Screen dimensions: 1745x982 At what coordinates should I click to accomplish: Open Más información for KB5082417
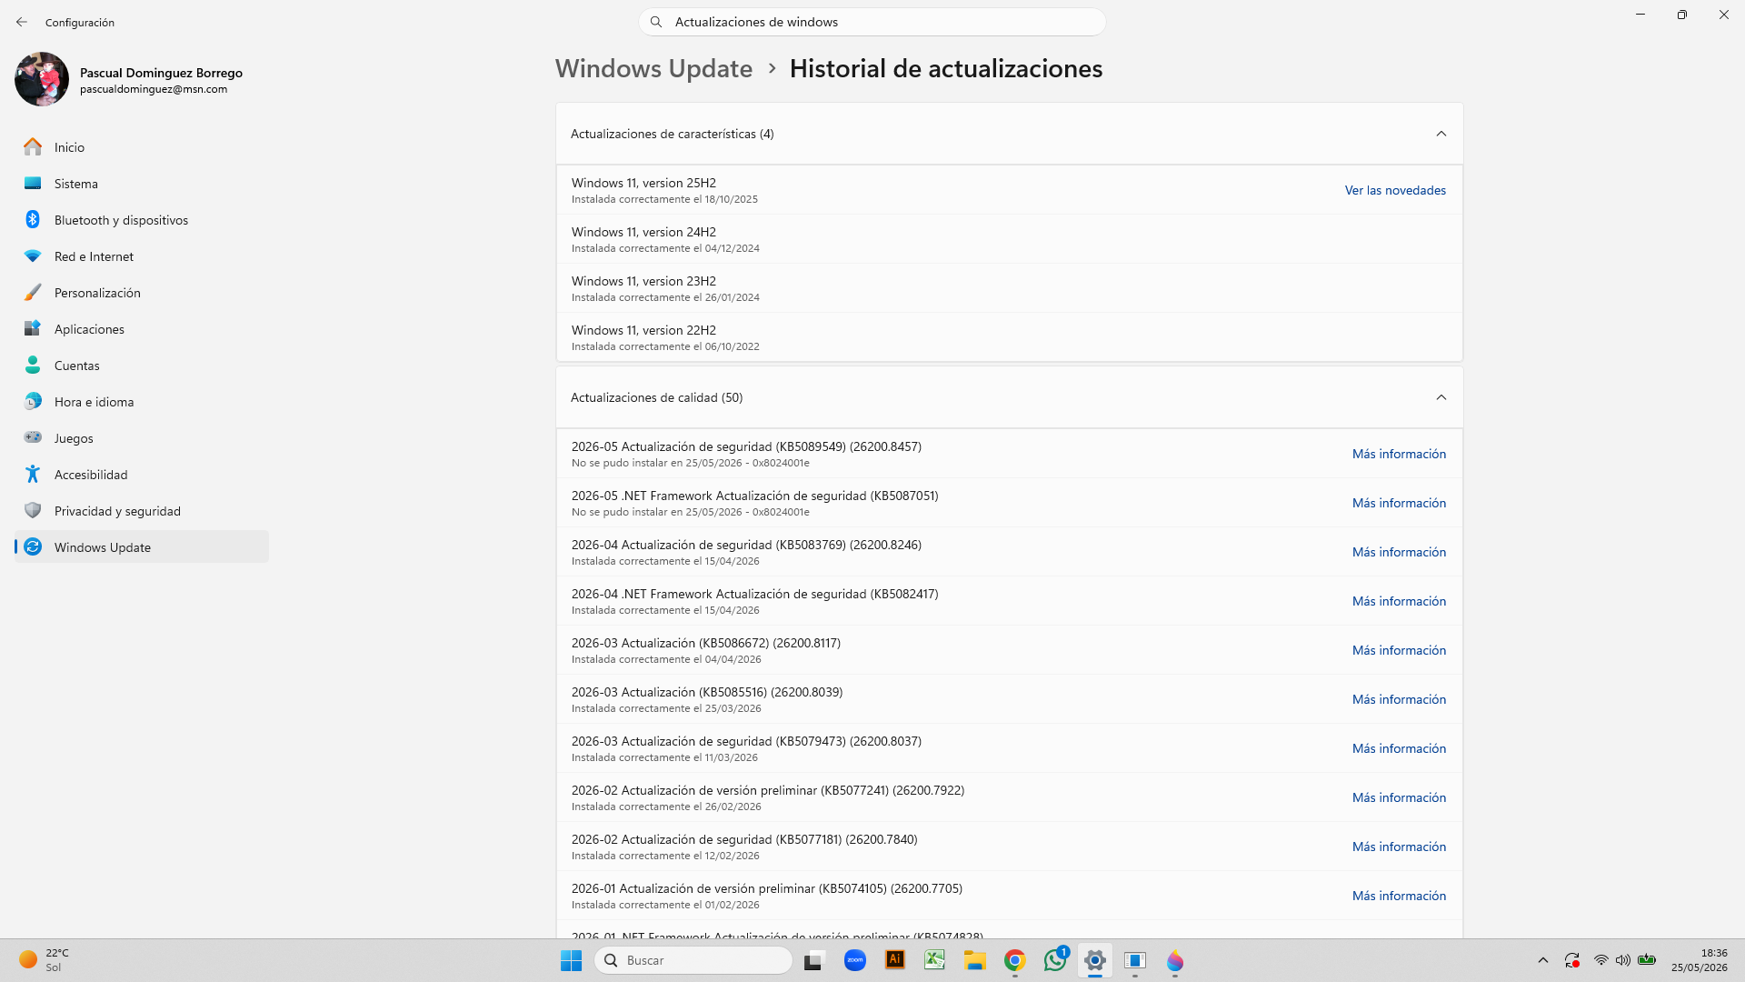pyautogui.click(x=1399, y=601)
